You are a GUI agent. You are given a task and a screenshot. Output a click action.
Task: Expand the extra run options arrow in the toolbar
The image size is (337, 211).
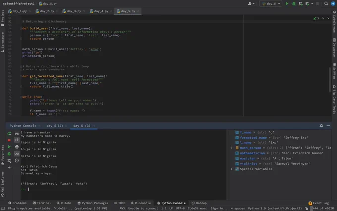(x=312, y=4)
